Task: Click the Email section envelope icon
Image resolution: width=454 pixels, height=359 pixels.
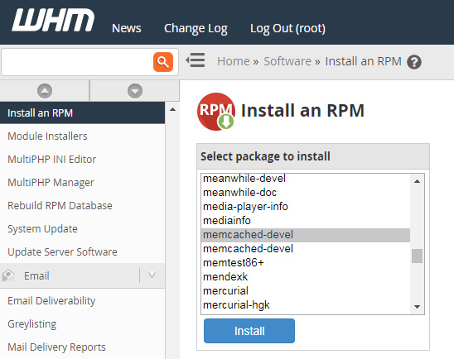Action: click(x=8, y=275)
